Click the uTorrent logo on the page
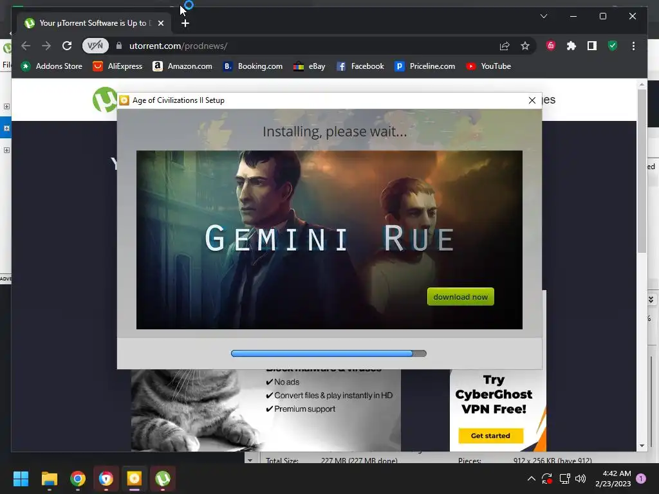The width and height of the screenshot is (659, 494). pyautogui.click(x=104, y=100)
